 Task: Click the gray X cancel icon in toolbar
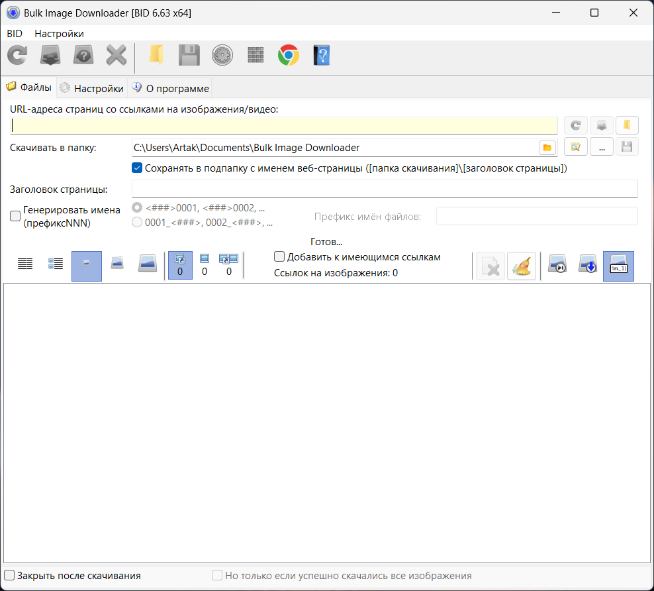117,55
